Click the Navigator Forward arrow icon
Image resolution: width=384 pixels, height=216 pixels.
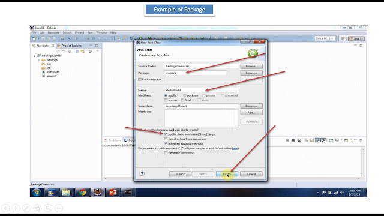coord(64,51)
